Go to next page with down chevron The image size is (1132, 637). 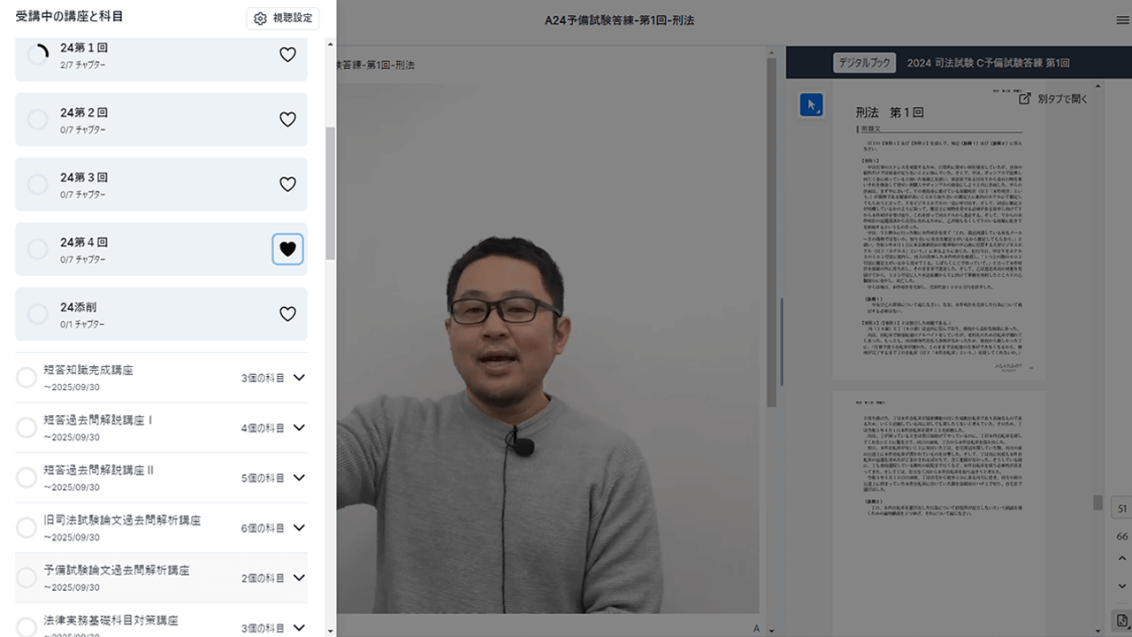point(1122,587)
